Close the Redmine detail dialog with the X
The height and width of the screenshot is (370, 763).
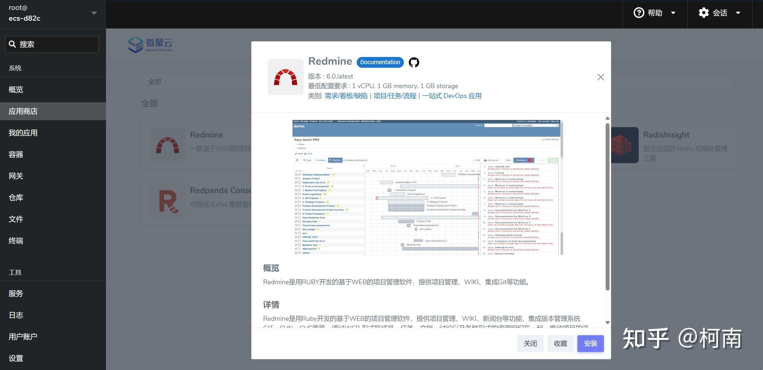point(601,77)
